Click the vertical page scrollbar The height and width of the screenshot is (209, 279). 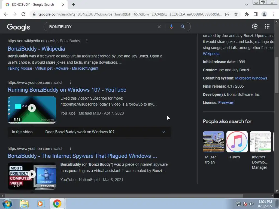pyautogui.click(x=277, y=75)
